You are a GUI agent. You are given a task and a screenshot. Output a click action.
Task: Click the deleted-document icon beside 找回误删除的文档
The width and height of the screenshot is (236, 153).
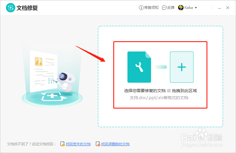tap(98, 144)
